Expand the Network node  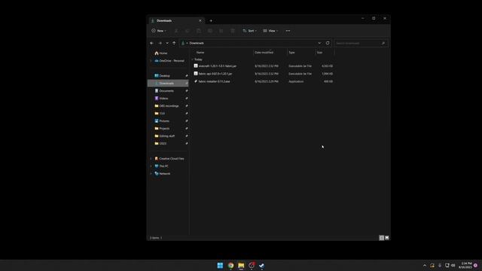151,174
